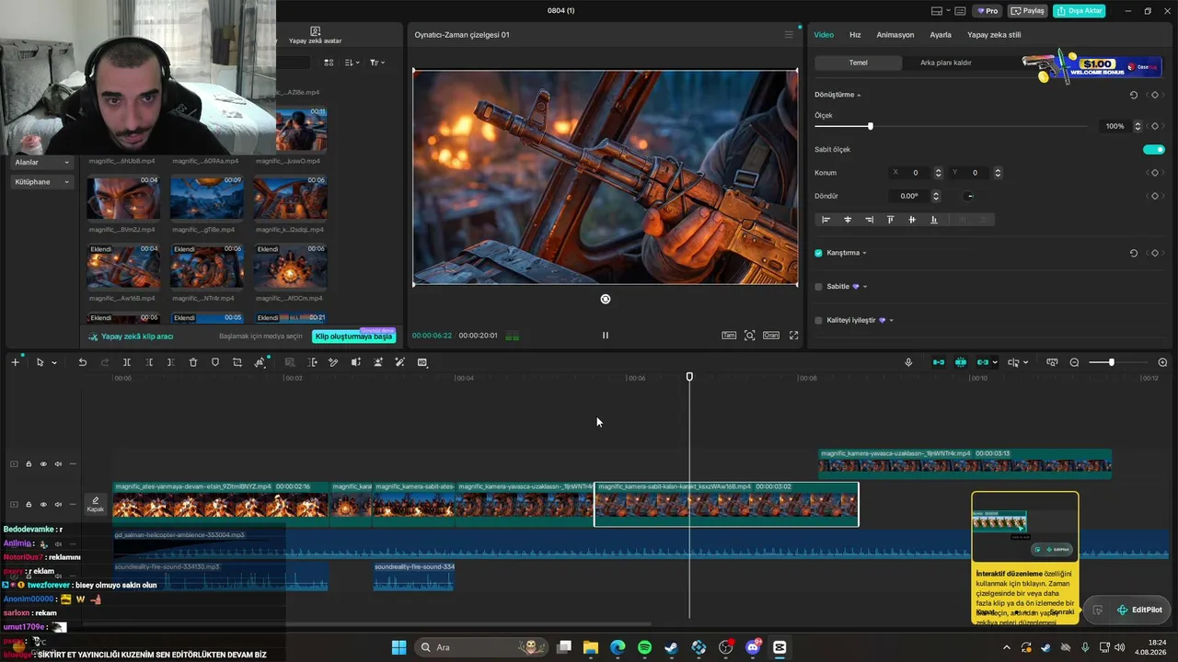Screen dimensions: 1178x662
Task: Enable the Sabitle checkbox
Action: (818, 287)
